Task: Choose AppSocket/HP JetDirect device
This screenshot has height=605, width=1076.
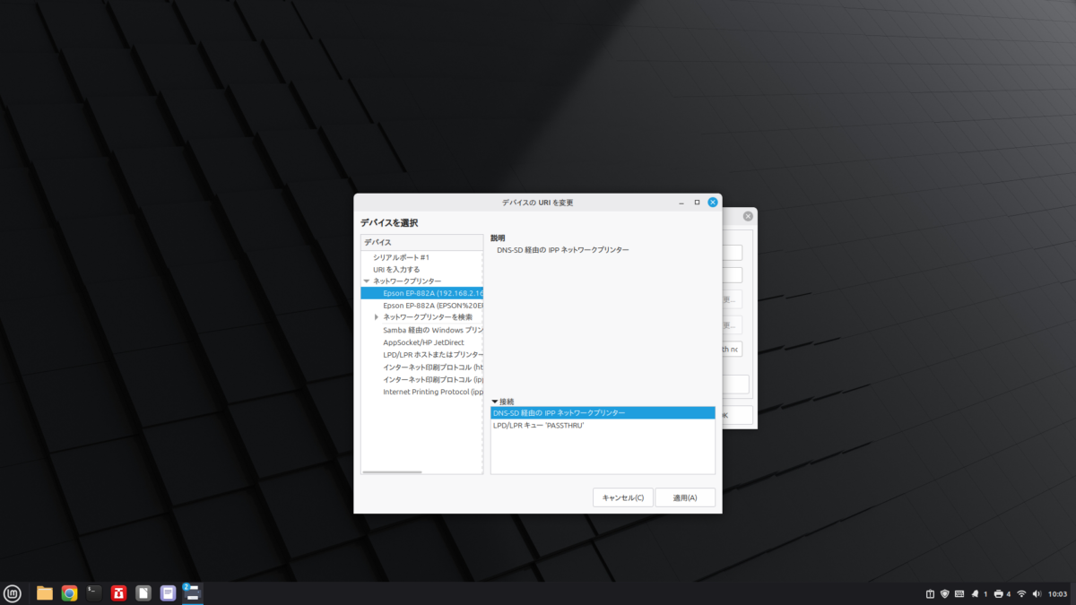Action: (423, 342)
